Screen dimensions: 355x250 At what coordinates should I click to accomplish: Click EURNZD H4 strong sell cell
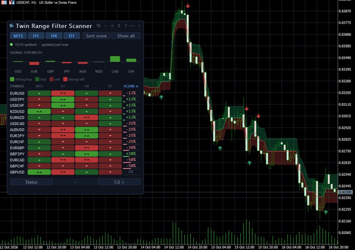pos(87,117)
